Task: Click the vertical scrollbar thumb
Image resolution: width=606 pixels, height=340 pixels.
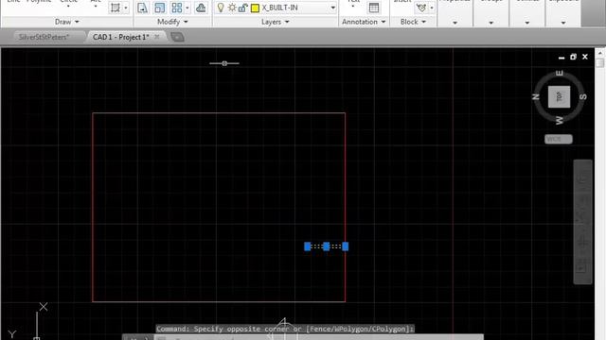Action: tap(599, 63)
